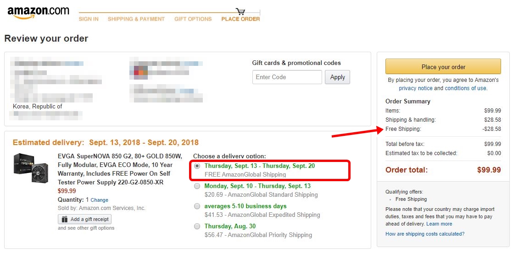The height and width of the screenshot is (253, 513).
Task: Open the privacy notice link
Action: click(416, 88)
